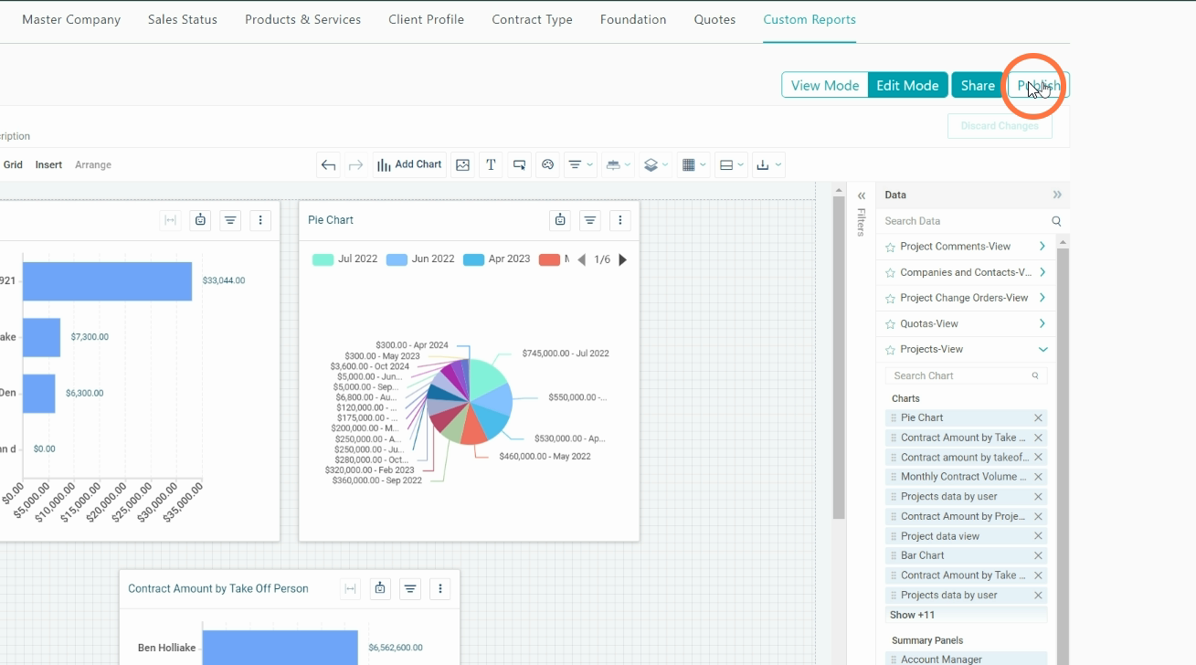Expand the Filters panel double-chevron
1196x665 pixels.
click(862, 195)
